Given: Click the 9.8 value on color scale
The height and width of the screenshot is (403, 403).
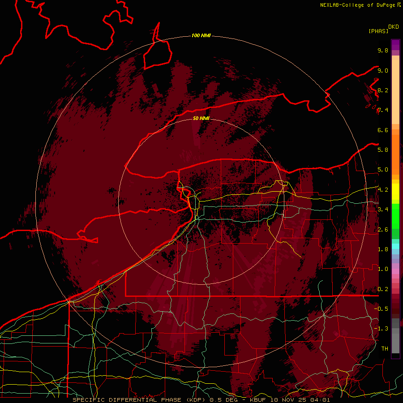Looking at the screenshot, I should click(383, 50).
